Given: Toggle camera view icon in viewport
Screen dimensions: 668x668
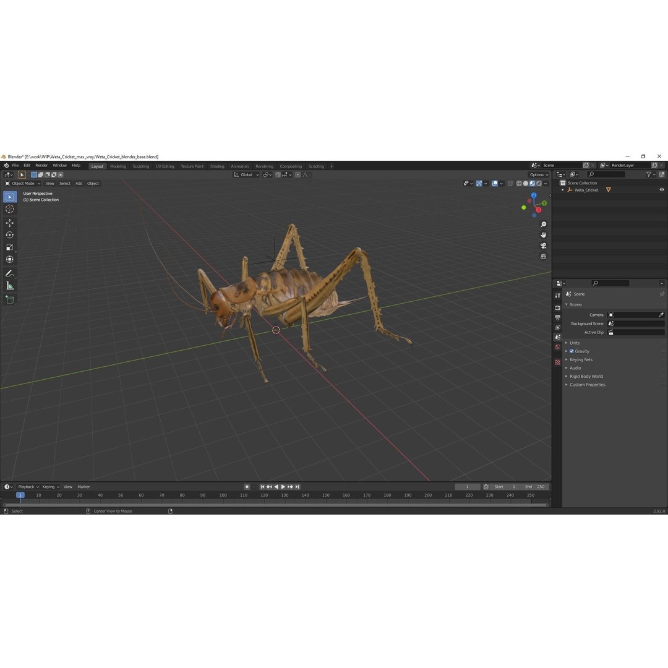Looking at the screenshot, I should (543, 246).
